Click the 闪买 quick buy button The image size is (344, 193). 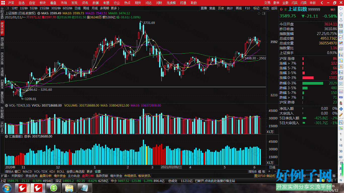pos(295,3)
